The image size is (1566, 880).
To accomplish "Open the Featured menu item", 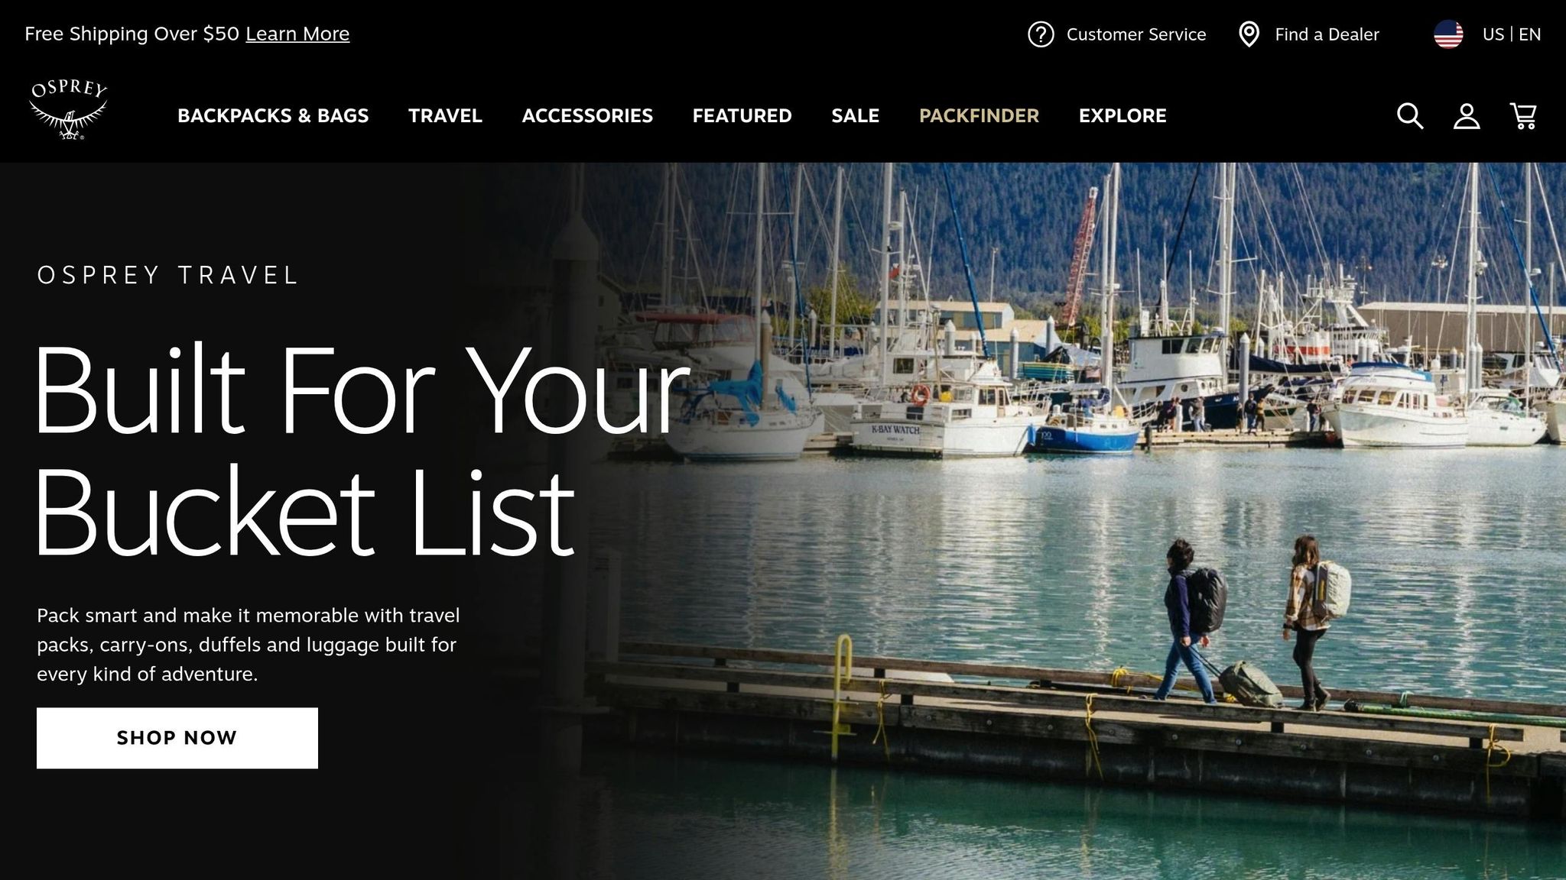I will tap(742, 115).
